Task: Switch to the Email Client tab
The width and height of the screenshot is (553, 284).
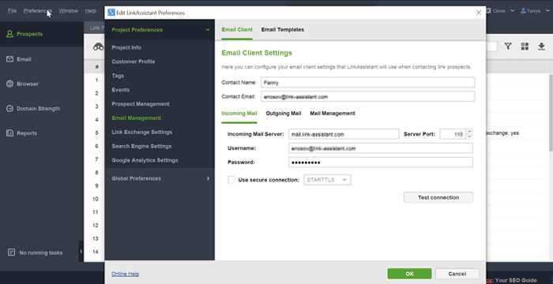Action: point(237,30)
